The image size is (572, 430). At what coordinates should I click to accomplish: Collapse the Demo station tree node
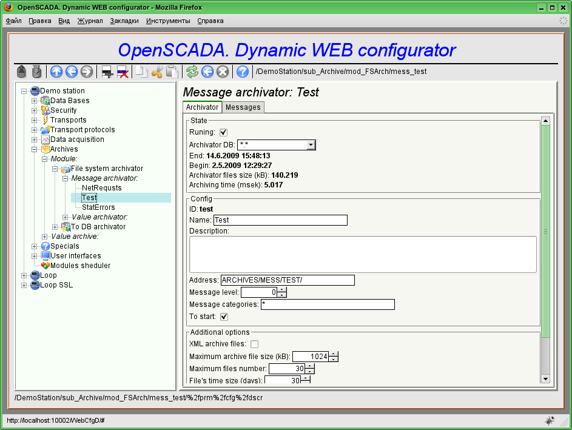(24, 91)
